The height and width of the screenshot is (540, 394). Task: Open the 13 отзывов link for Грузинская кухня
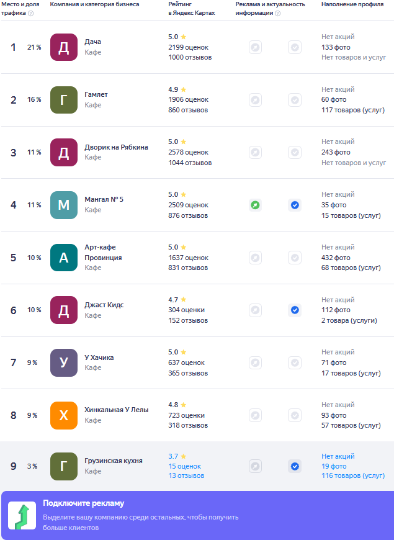click(x=186, y=475)
